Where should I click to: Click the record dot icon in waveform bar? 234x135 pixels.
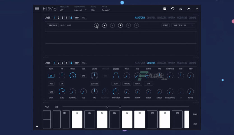[x=104, y=25]
